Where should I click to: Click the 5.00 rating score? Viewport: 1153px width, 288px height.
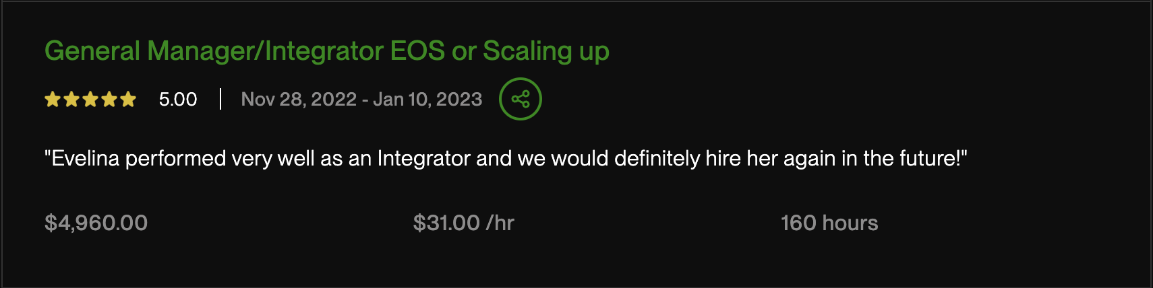pos(178,100)
